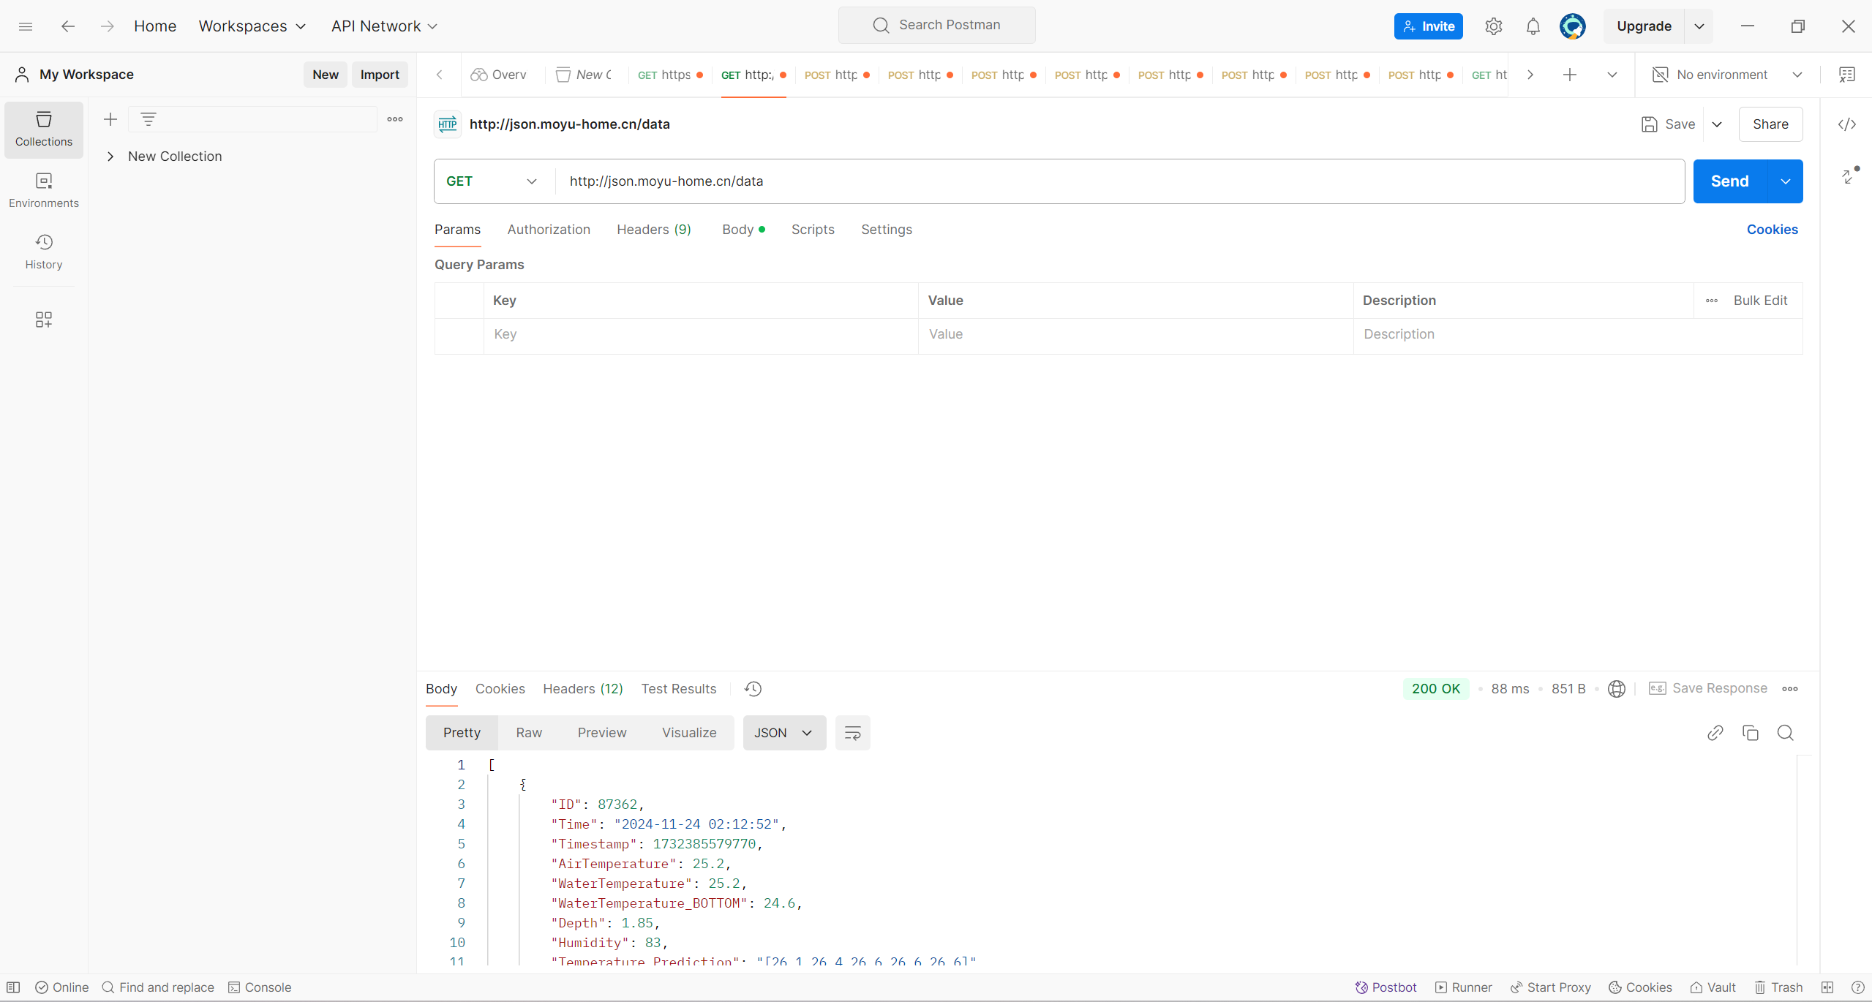The height and width of the screenshot is (1002, 1872).
Task: Open the code snippet panel icon
Action: tap(1847, 124)
